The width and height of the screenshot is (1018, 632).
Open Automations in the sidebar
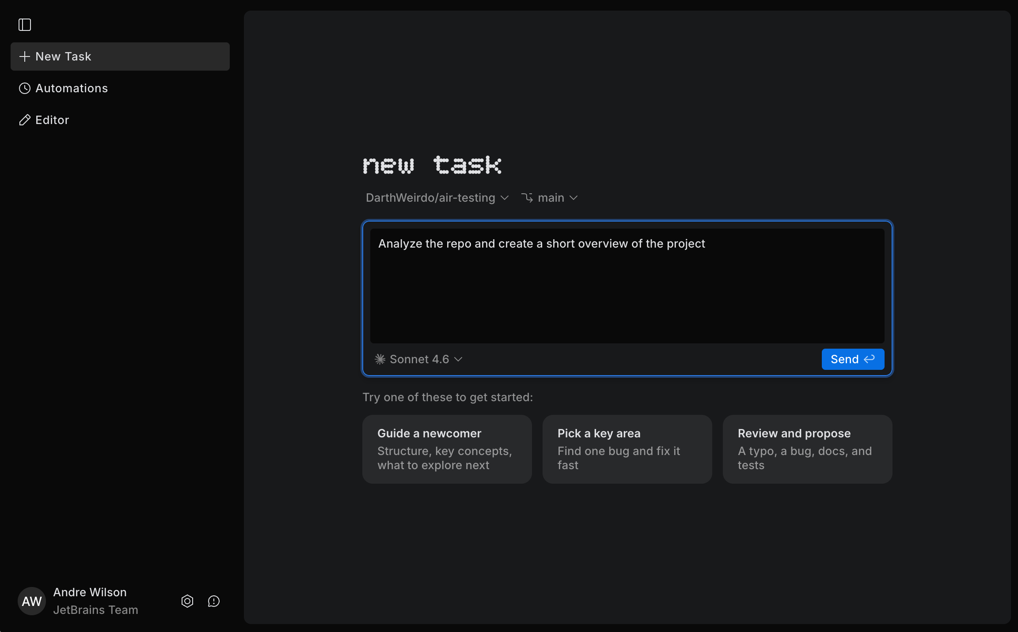(120, 88)
